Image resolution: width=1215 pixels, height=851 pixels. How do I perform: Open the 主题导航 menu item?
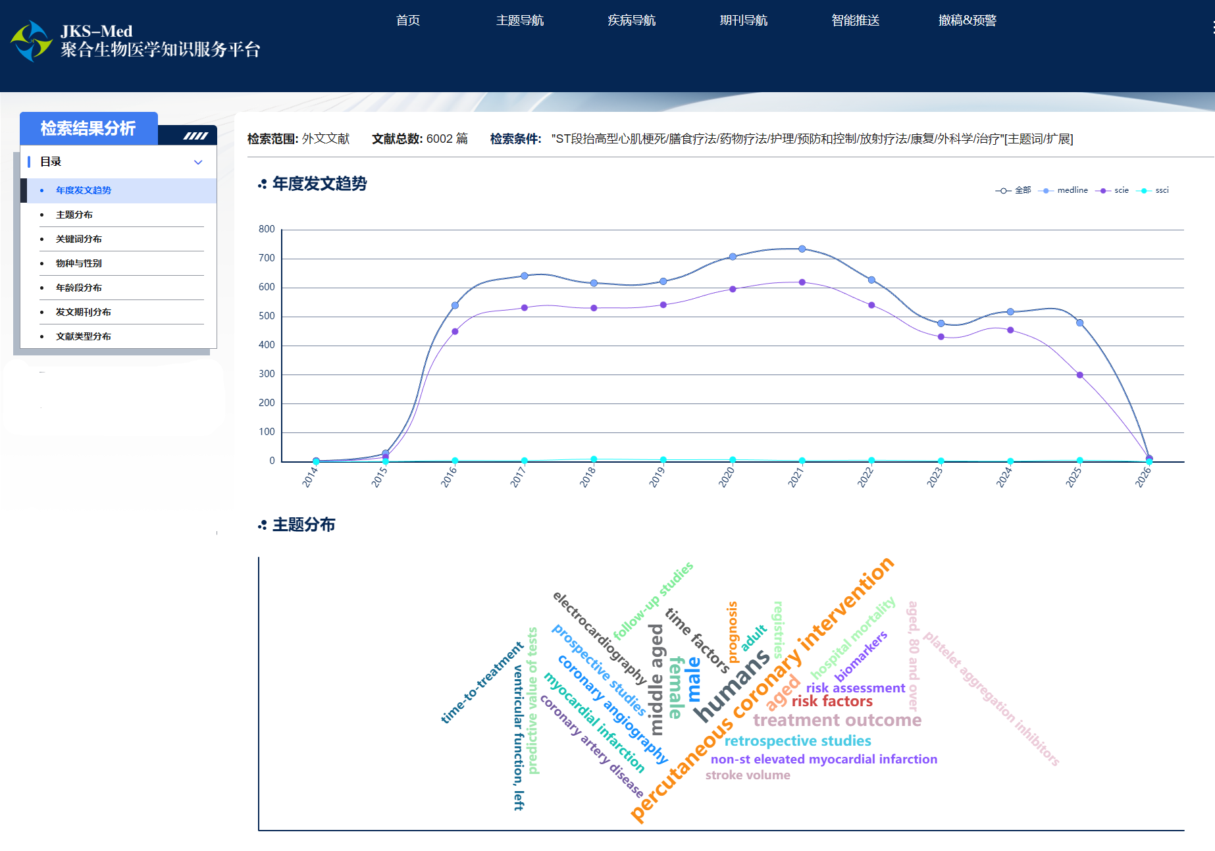tap(520, 20)
